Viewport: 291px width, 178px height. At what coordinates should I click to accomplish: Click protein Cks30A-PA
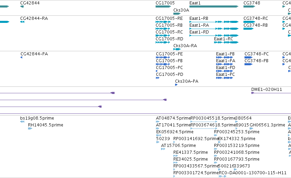187,81
